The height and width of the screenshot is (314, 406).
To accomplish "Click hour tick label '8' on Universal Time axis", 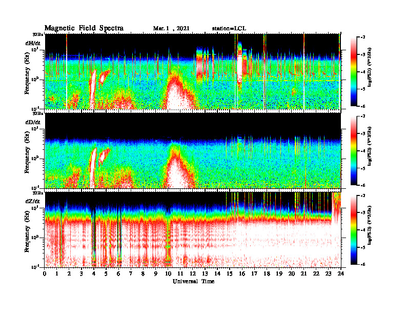I will pyautogui.click(x=143, y=273).
